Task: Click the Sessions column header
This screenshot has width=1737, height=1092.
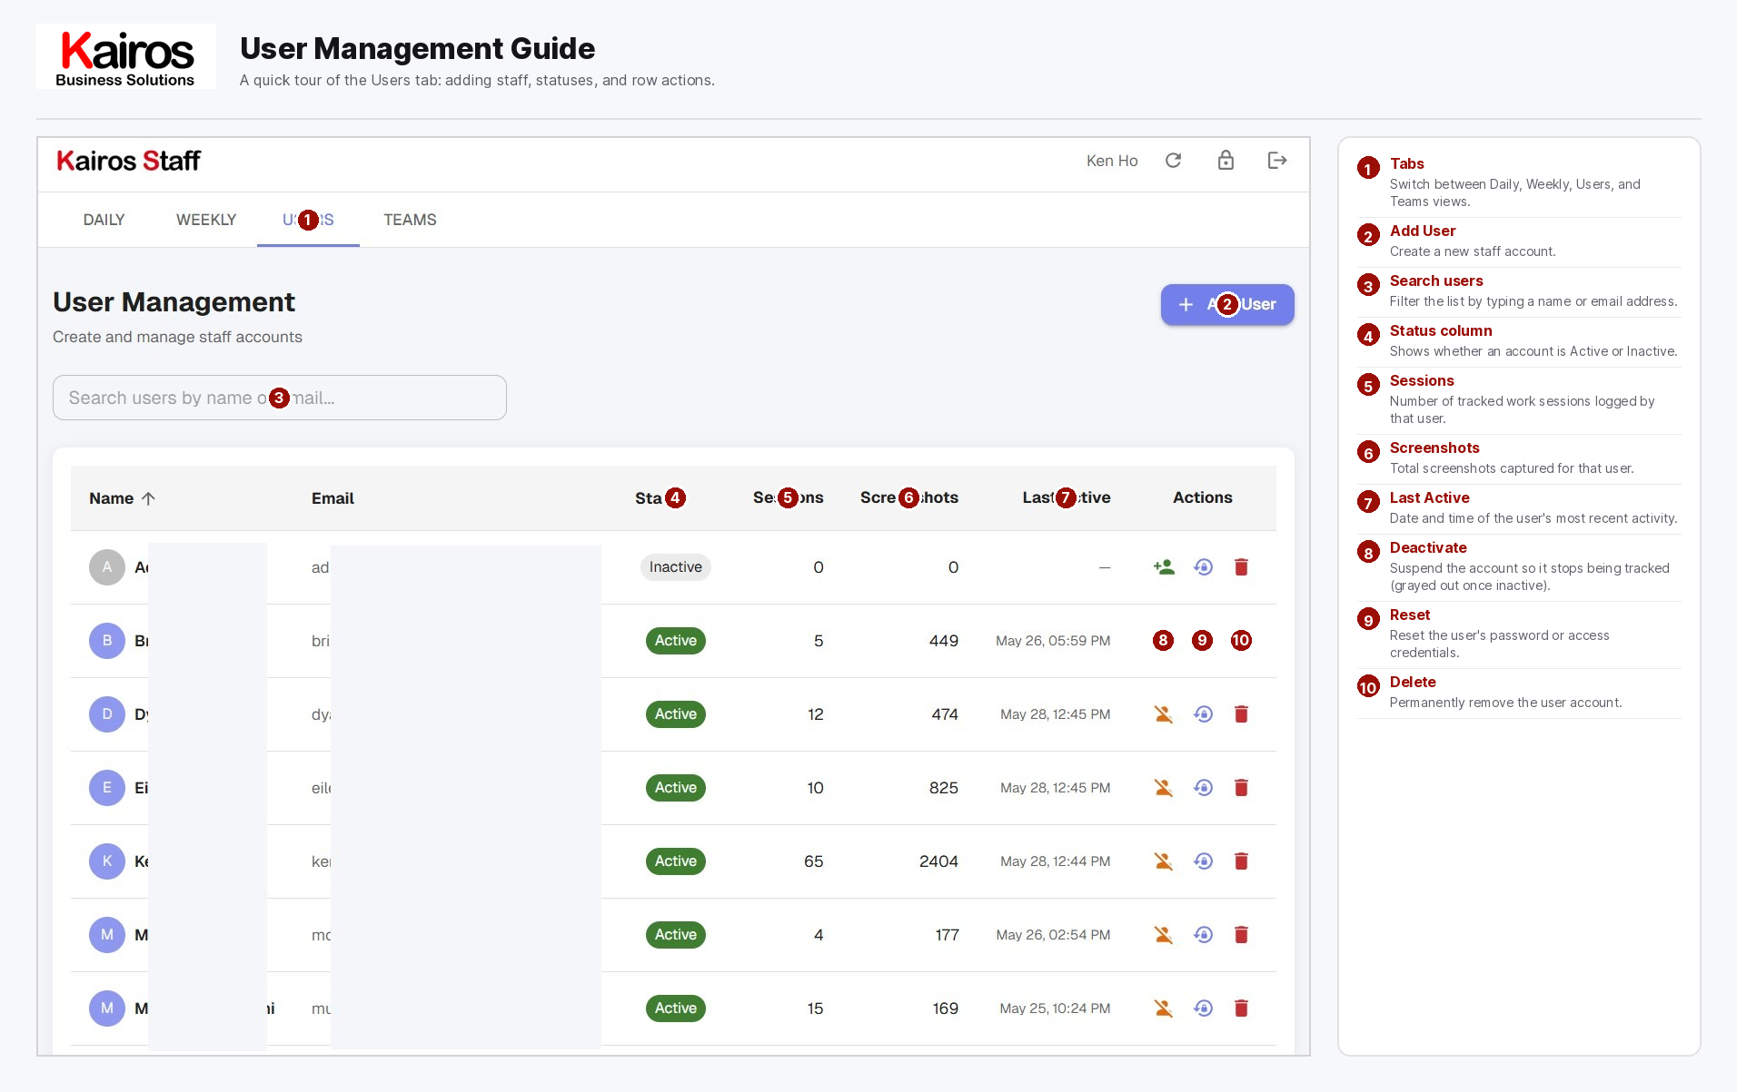Action: (788, 498)
